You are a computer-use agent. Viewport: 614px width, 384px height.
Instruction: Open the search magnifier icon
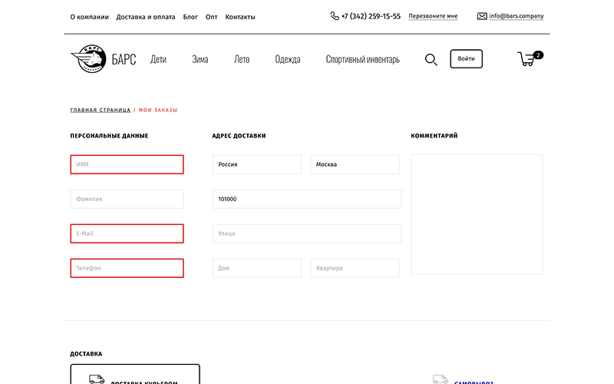click(431, 59)
